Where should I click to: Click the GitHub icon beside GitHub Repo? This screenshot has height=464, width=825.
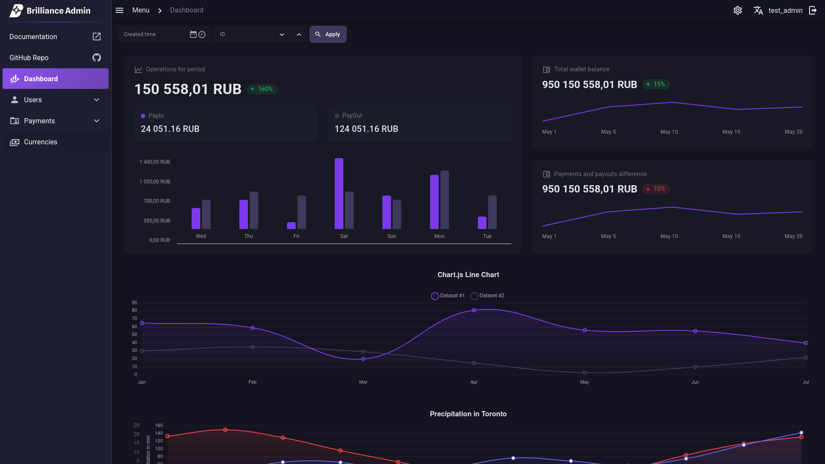pos(96,58)
